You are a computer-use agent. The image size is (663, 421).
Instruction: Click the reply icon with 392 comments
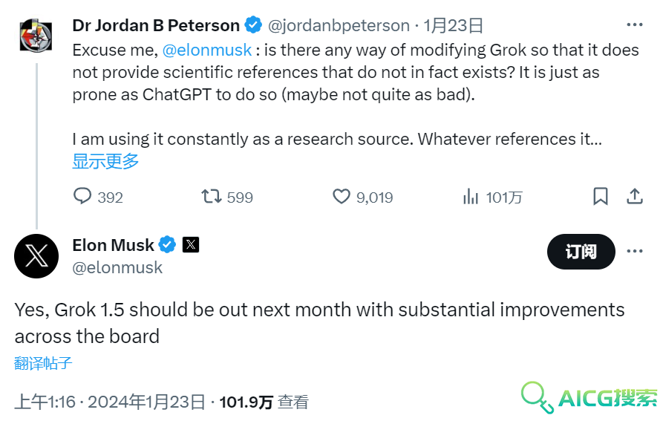(82, 197)
